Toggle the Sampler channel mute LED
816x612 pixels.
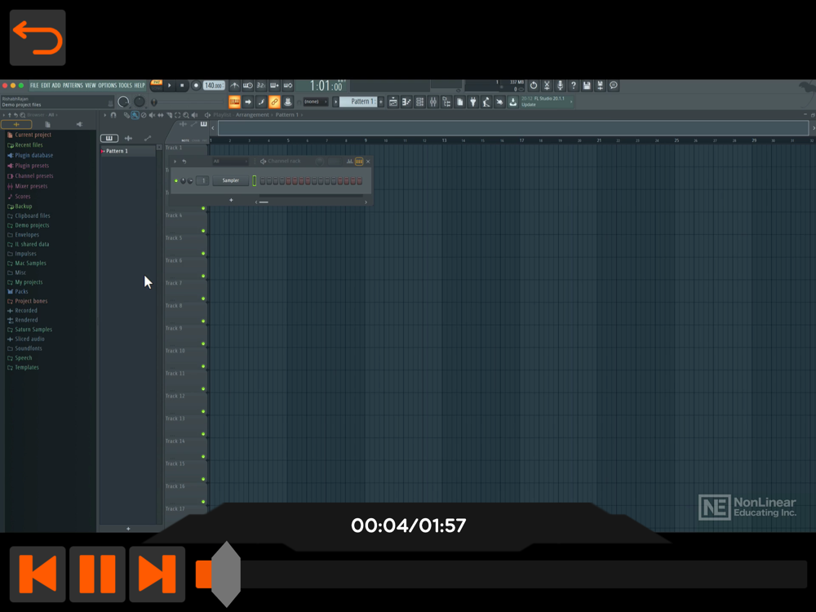[x=176, y=180]
